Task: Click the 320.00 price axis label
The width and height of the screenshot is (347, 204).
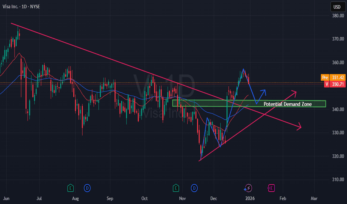Action: 338,157
